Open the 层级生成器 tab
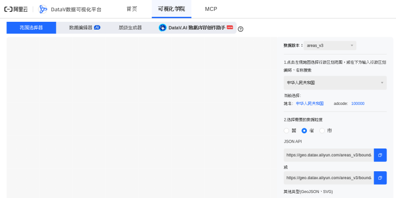396x198 pixels. pyautogui.click(x=130, y=28)
